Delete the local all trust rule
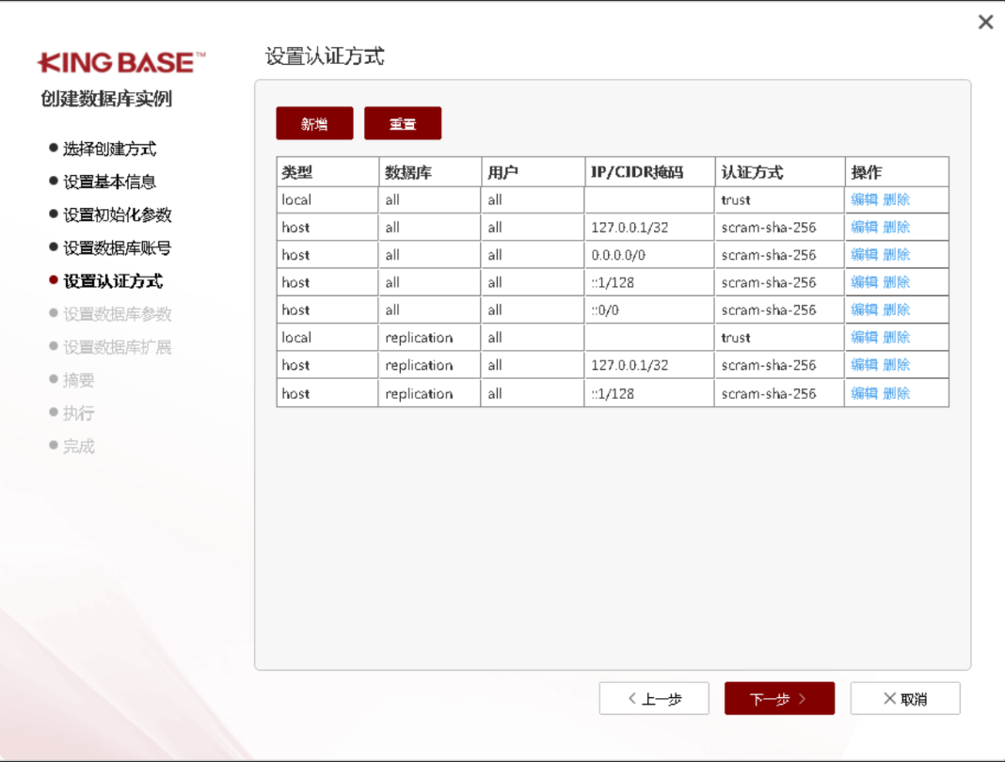Screen dimensions: 1005x762 click(x=896, y=199)
